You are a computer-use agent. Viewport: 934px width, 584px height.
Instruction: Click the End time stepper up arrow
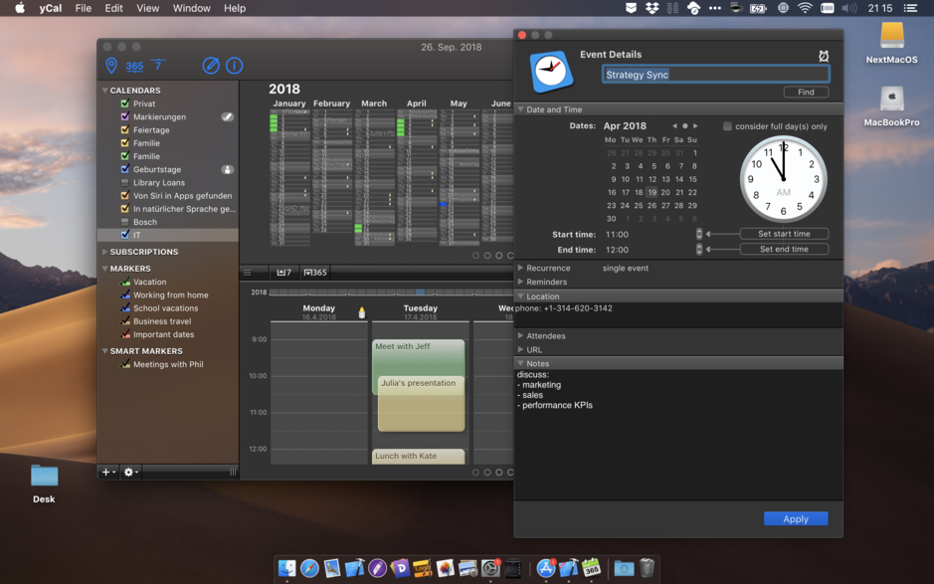[698, 247]
